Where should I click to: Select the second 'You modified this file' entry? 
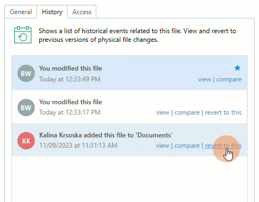point(129,107)
